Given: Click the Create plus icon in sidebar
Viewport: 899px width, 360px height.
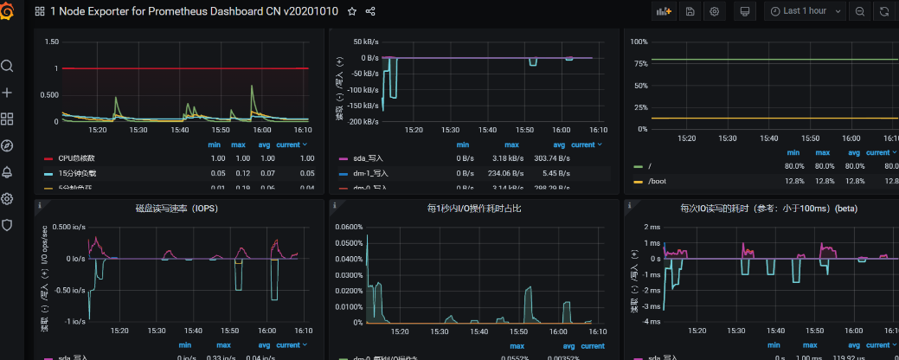Looking at the screenshot, I should (7, 93).
